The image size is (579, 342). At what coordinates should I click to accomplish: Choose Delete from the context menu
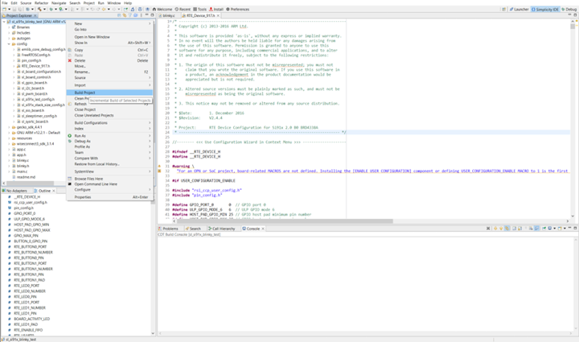pos(80,60)
